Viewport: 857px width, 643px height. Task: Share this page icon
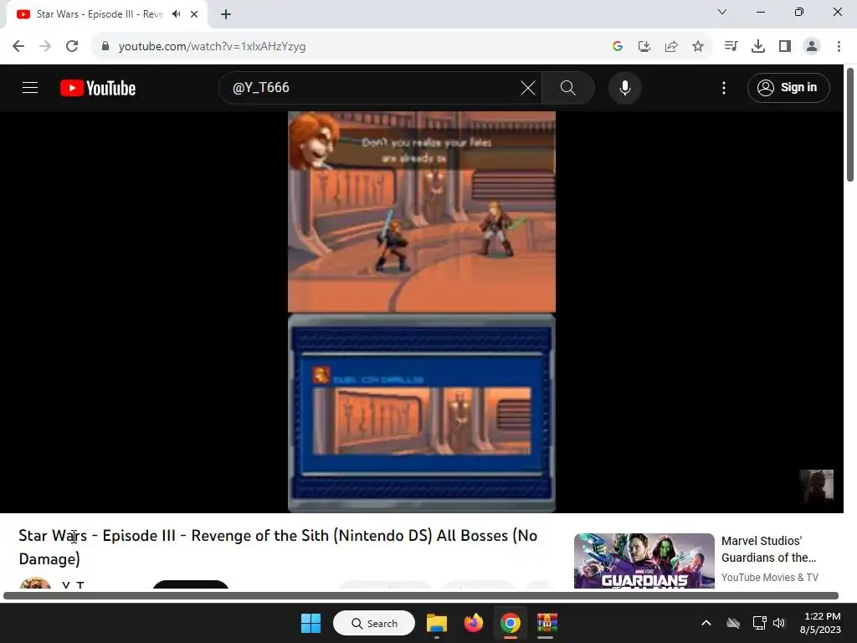(x=671, y=47)
